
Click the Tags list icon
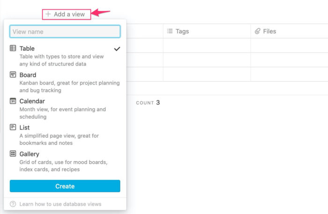pyautogui.click(x=170, y=31)
